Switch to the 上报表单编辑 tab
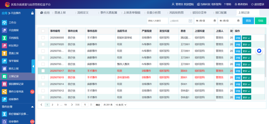The height and width of the screenshot is (124, 269). point(132,13)
